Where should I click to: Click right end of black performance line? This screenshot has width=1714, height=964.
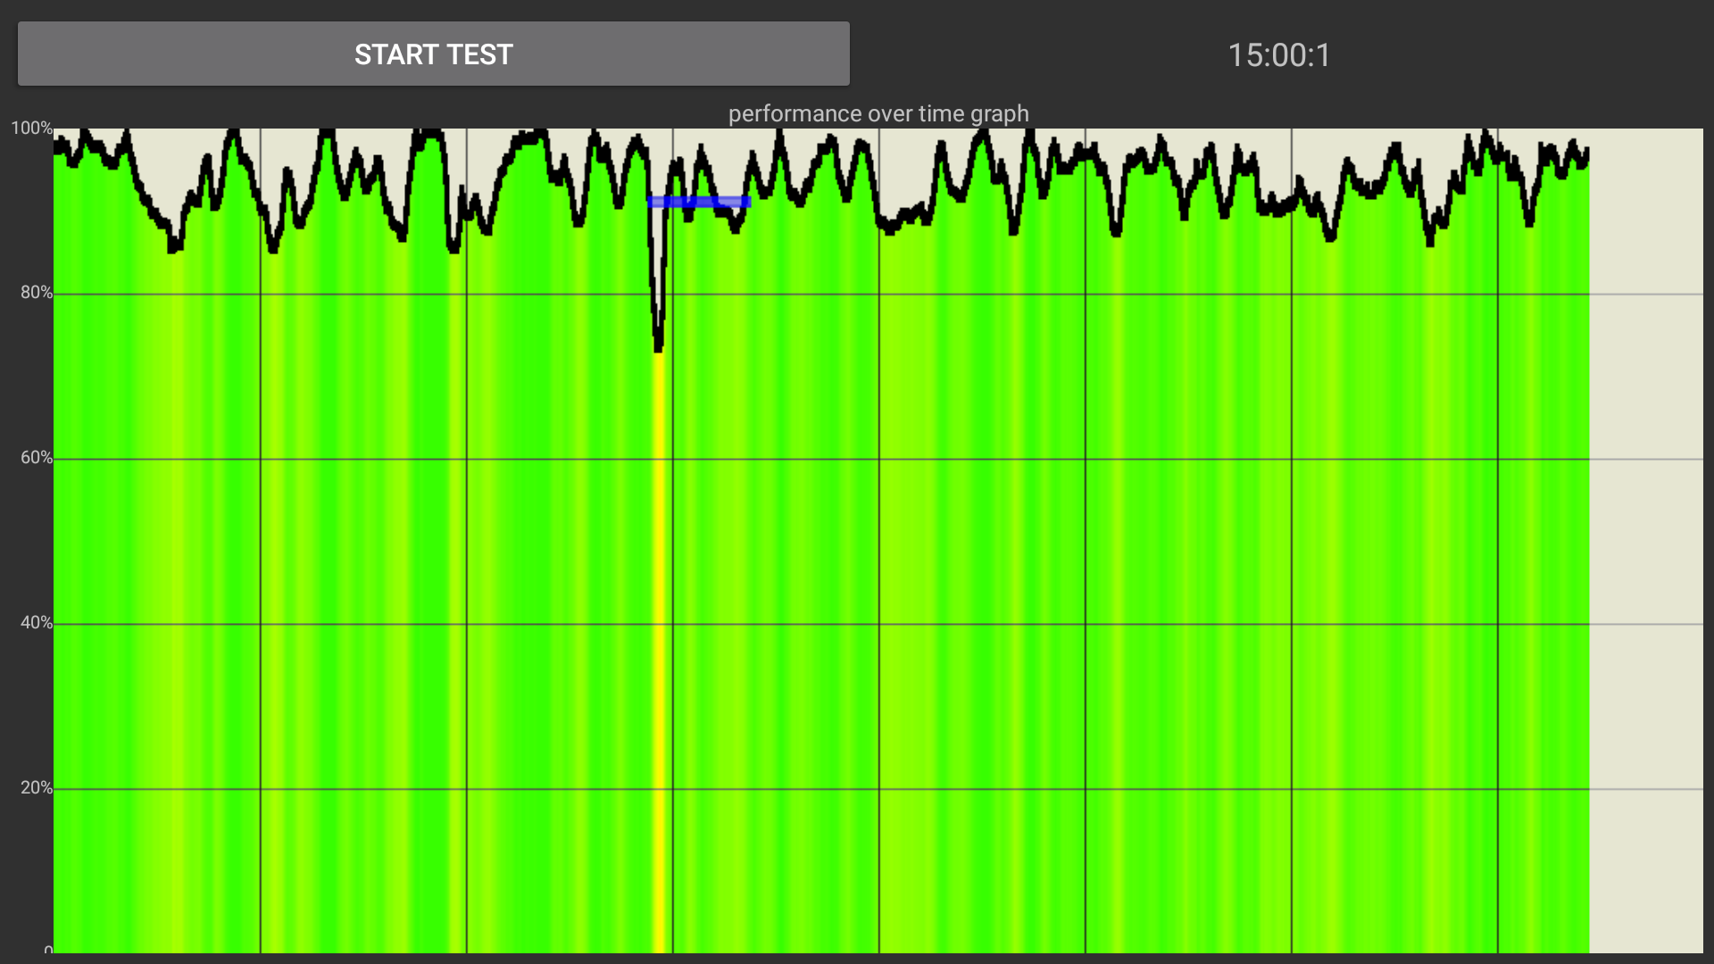1586,154
